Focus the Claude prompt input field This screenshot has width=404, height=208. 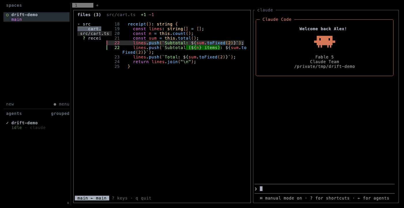pyautogui.click(x=324, y=189)
